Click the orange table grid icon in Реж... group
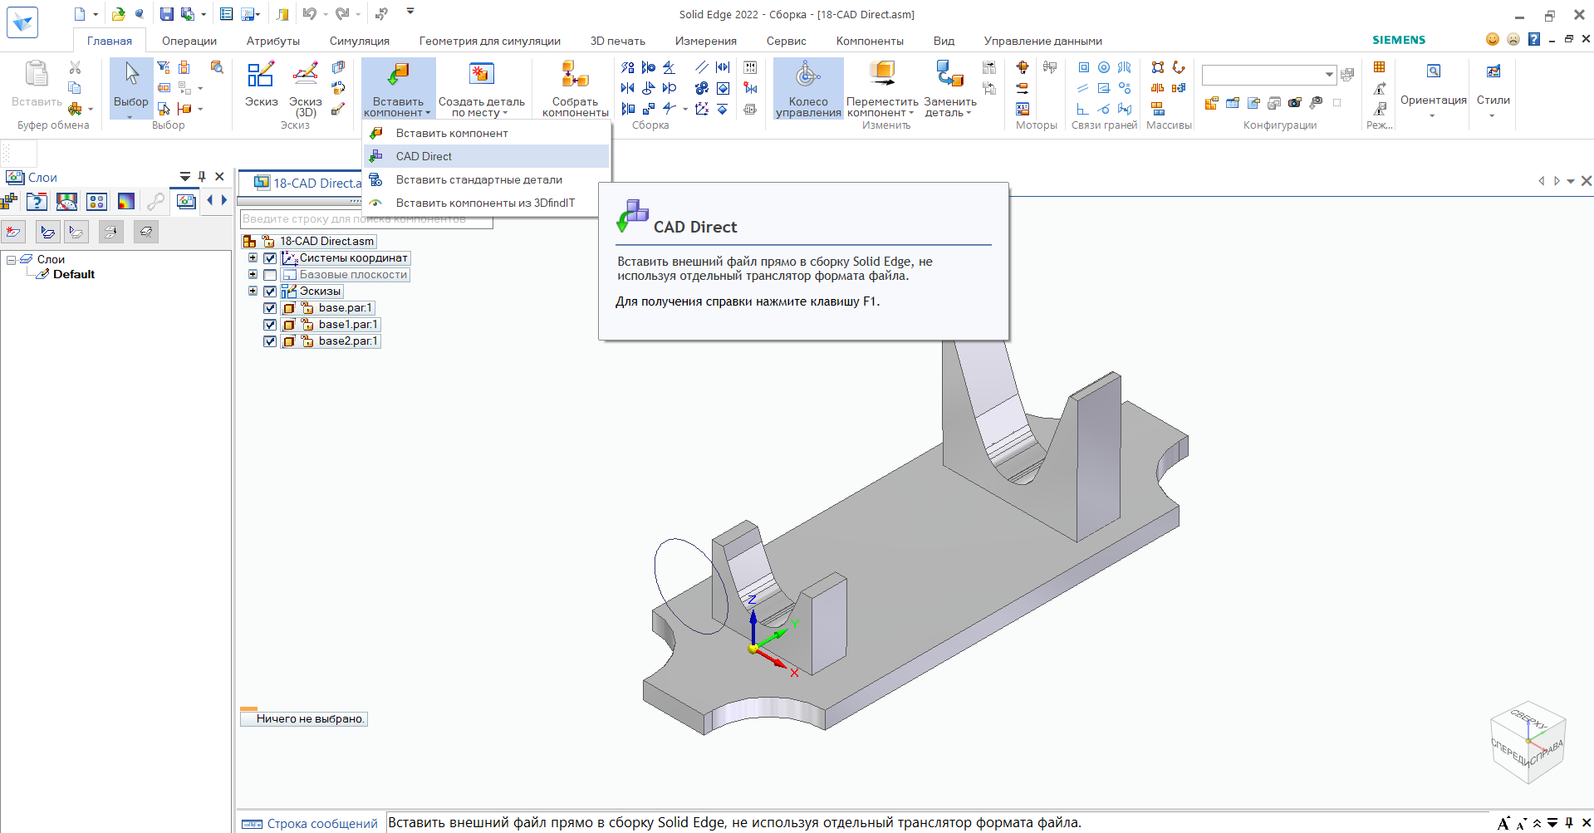Viewport: 1594px width, 833px height. click(1380, 67)
